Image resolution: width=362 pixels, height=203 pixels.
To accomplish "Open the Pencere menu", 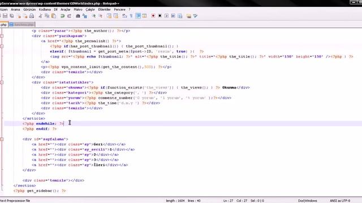I will pyautogui.click(x=119, y=10).
